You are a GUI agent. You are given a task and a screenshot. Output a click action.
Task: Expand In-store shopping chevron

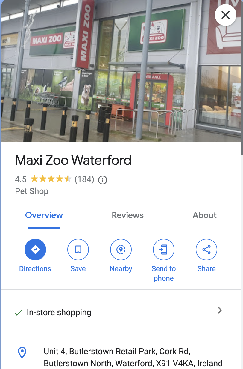coord(220,310)
